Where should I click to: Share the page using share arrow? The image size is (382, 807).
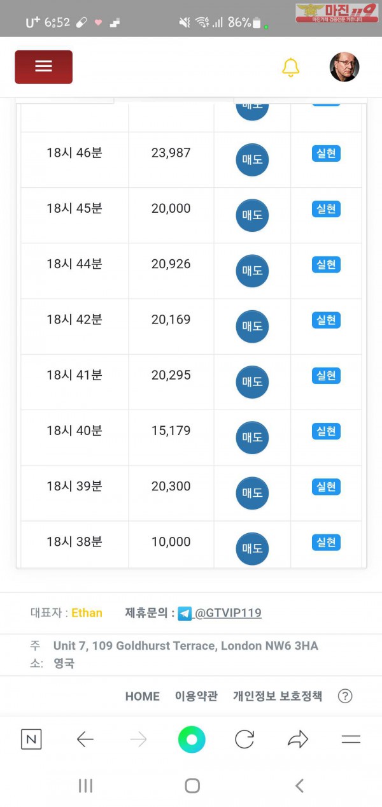click(297, 739)
